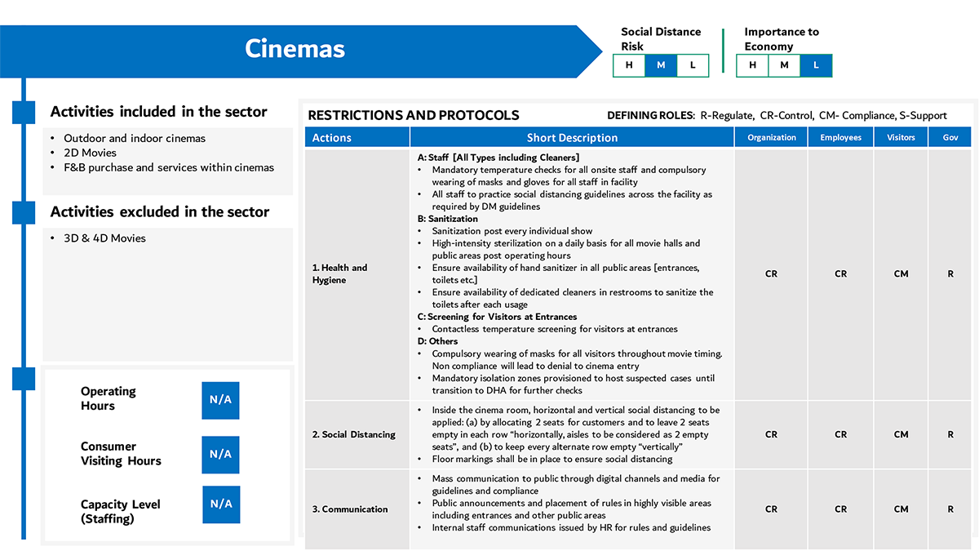979x551 pixels.
Task: Click Organization CR cell in Communication row
Action: coord(771,509)
